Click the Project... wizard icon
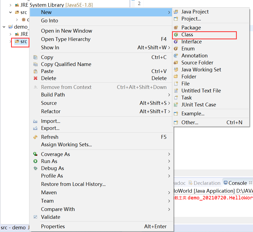This screenshot has width=253, height=232. point(176,19)
